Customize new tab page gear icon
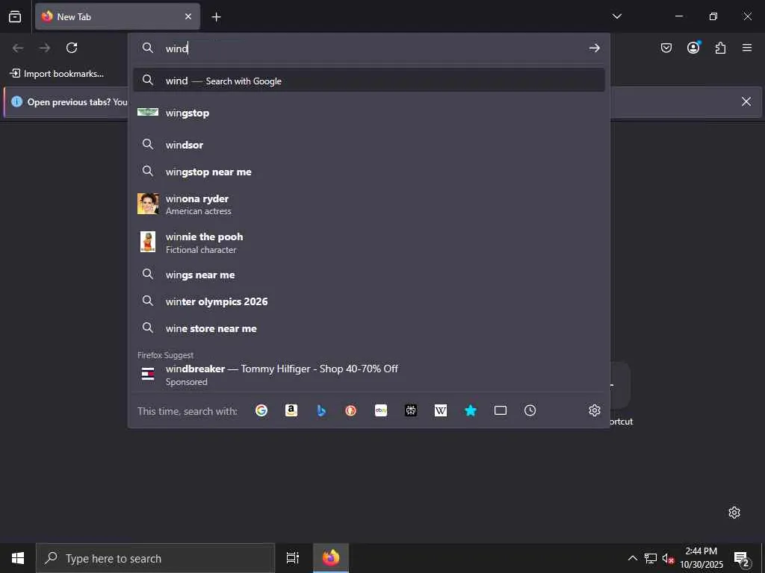The width and height of the screenshot is (765, 573). pos(734,513)
